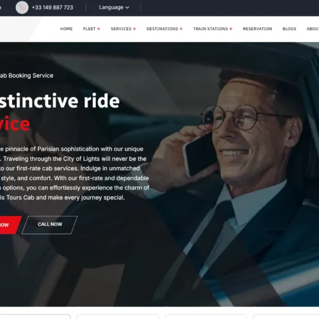This screenshot has height=319, width=319.
Task: Click the phone icon in the top bar
Action: coord(22,8)
